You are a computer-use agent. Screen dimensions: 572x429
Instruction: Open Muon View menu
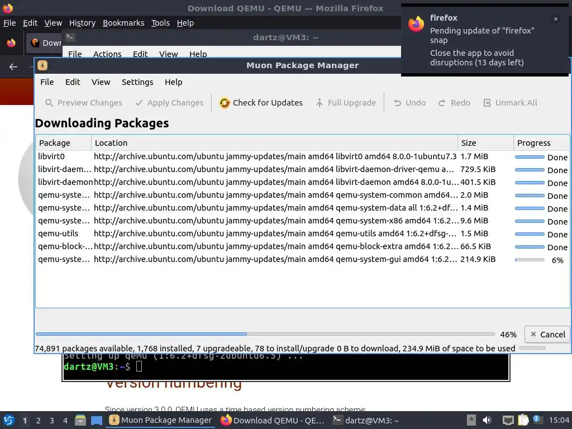pyautogui.click(x=101, y=82)
